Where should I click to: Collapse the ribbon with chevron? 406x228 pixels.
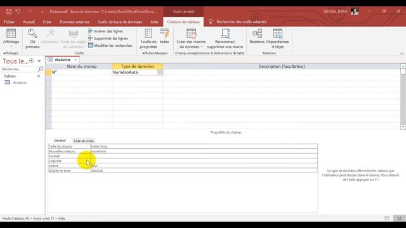(402, 53)
